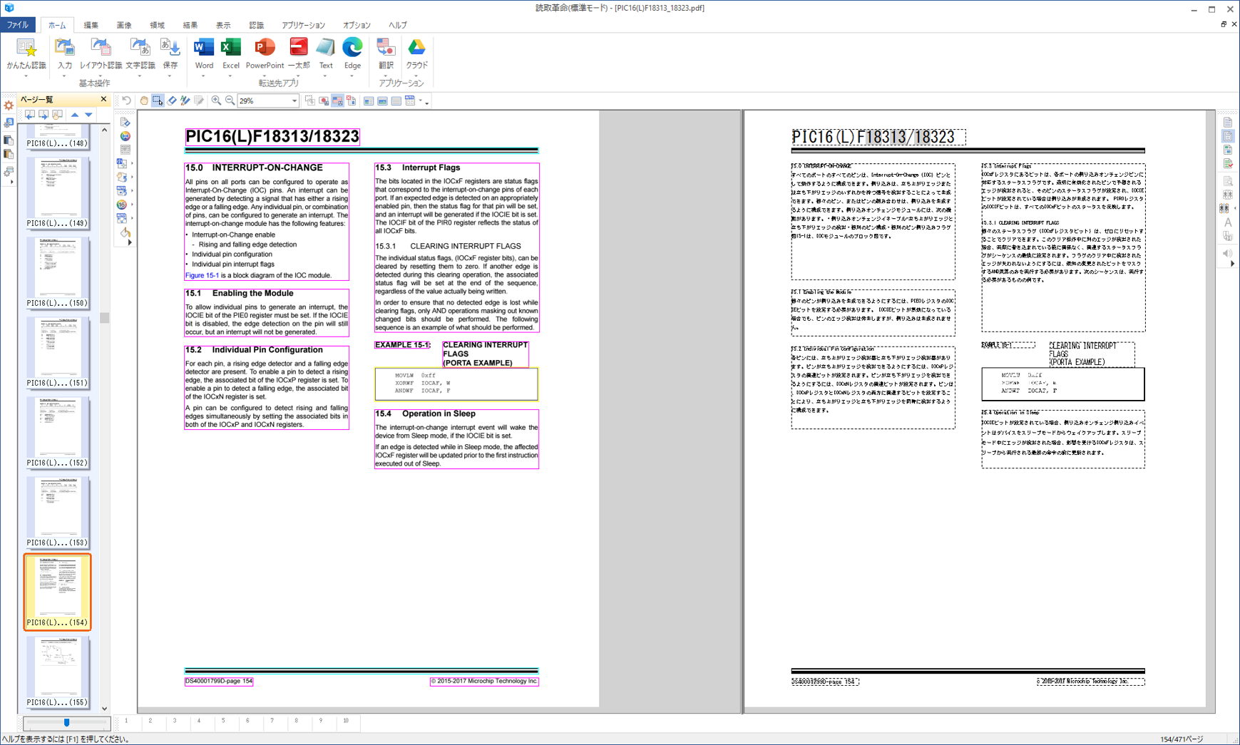Switch to the 画像 tab
The width and height of the screenshot is (1240, 745).
(124, 25)
